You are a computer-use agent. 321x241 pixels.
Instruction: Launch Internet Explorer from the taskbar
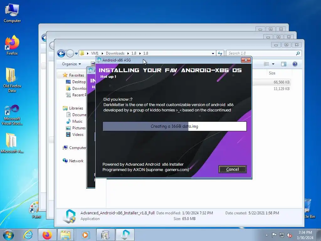pyautogui.click(x=28, y=235)
